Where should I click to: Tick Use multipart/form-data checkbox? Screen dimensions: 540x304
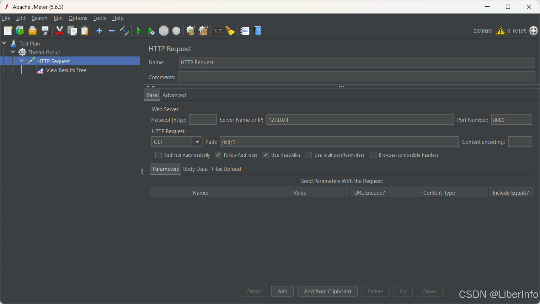(309, 155)
